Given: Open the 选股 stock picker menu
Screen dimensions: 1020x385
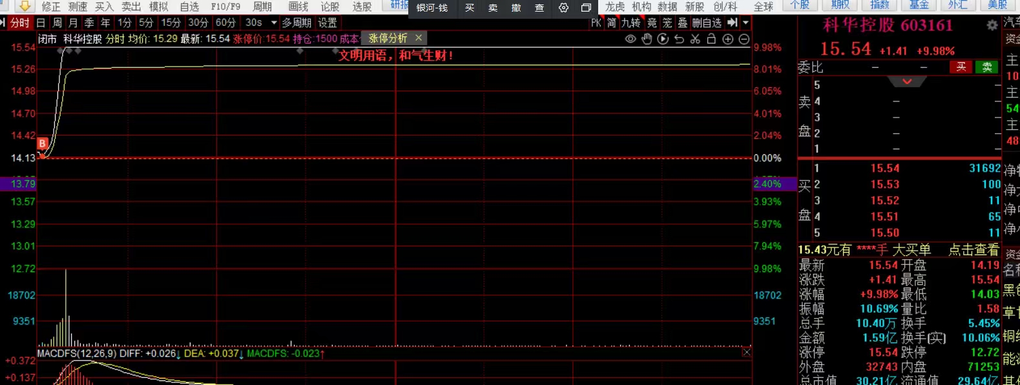Looking at the screenshot, I should click(362, 6).
